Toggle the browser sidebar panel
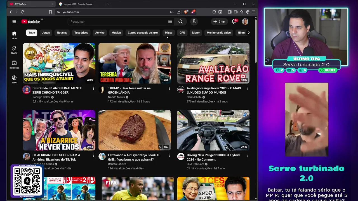Image resolution: width=358 pixels, height=201 pixels. point(230,12)
